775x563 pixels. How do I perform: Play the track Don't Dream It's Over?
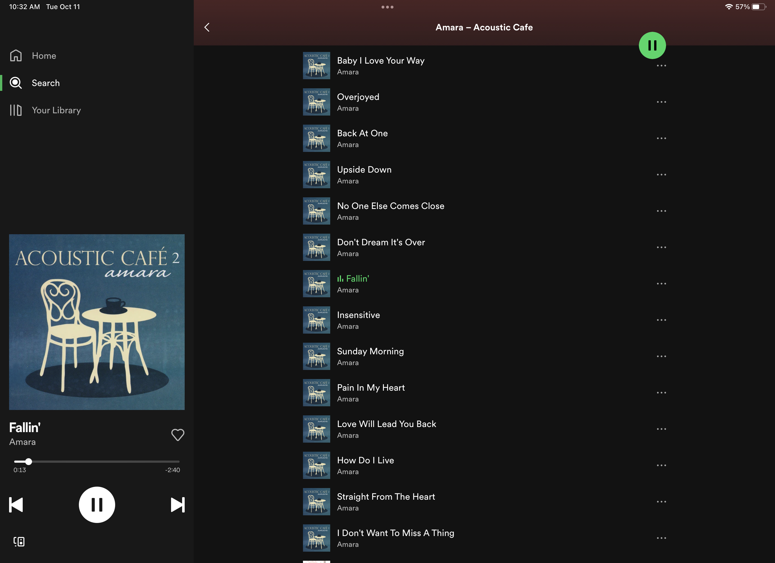click(x=484, y=247)
